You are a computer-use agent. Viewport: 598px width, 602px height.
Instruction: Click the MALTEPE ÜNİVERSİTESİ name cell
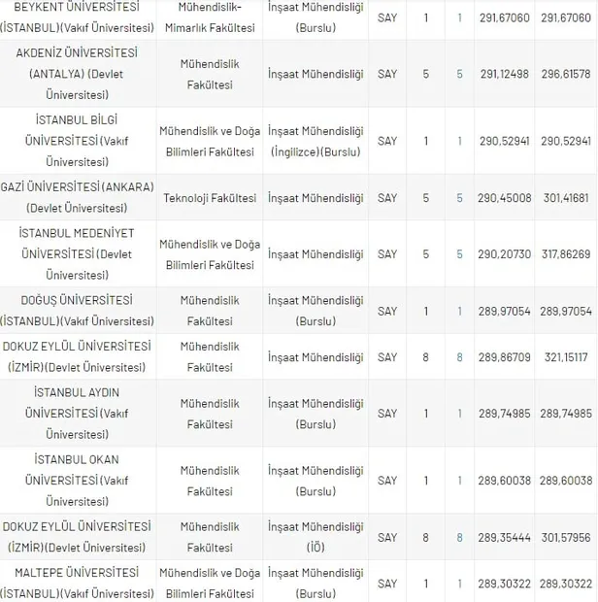point(77,584)
